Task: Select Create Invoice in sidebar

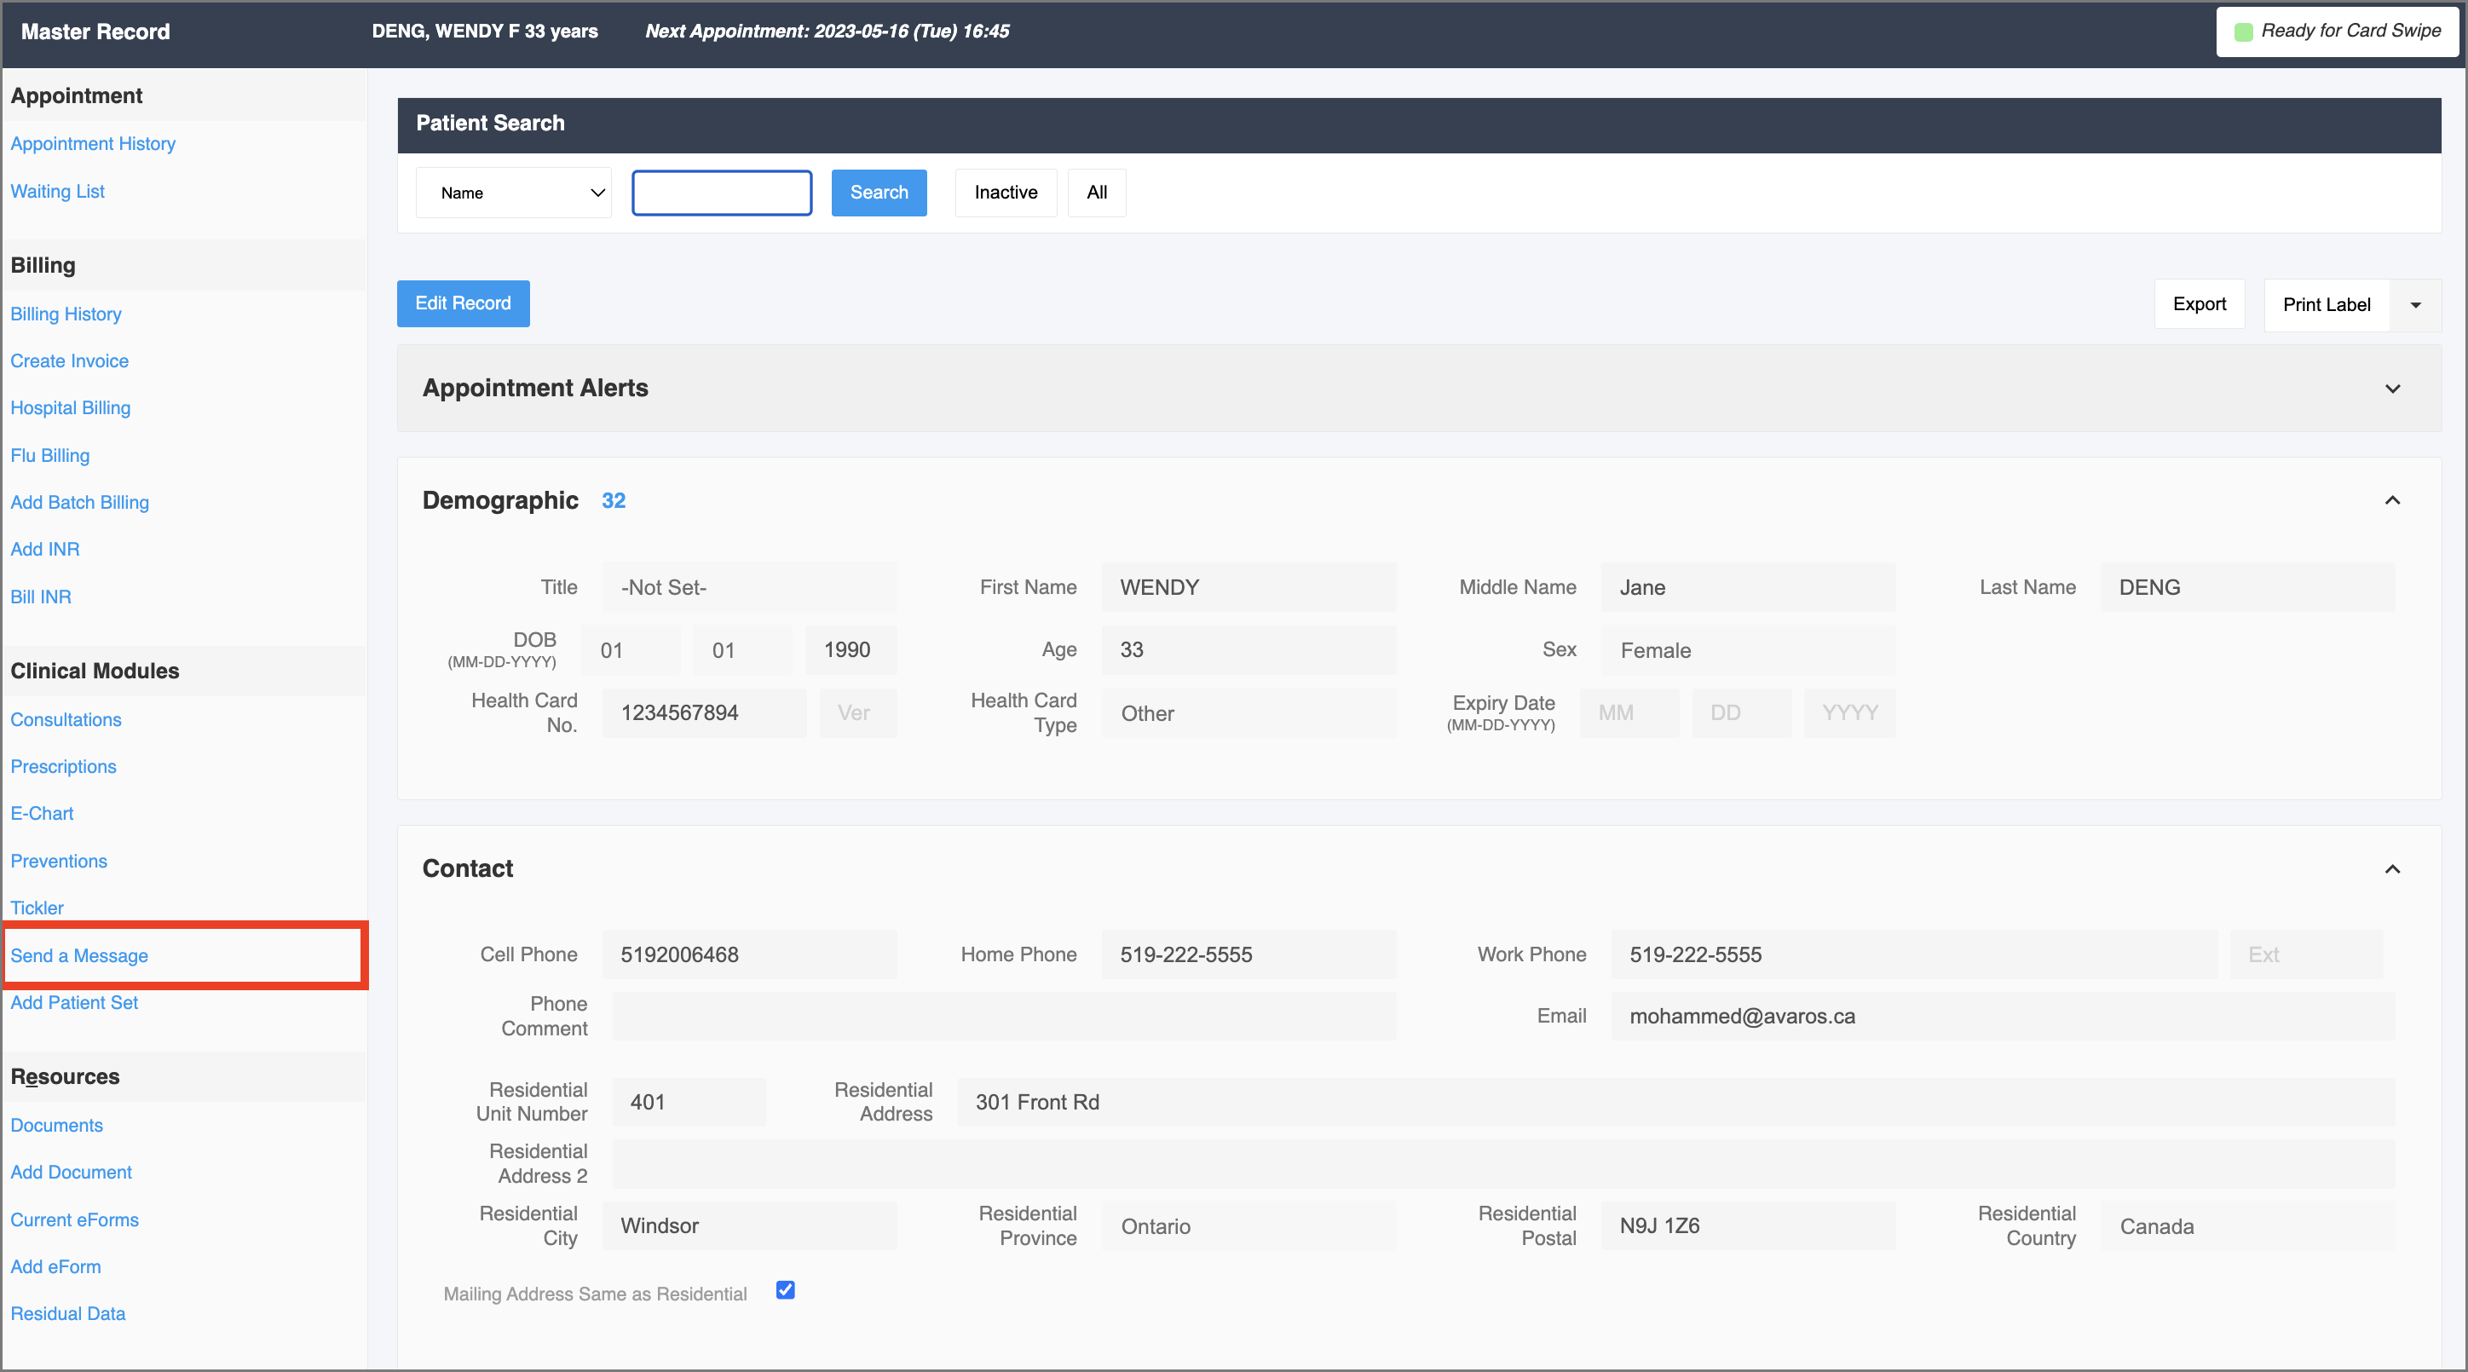Action: (x=69, y=361)
